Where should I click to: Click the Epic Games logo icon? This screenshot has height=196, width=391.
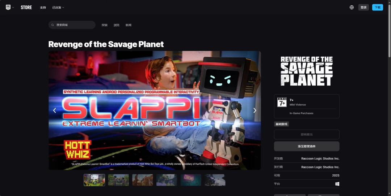pyautogui.click(x=8, y=7)
